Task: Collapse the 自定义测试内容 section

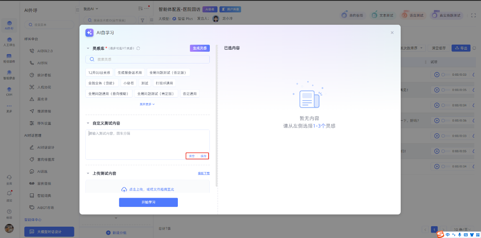Action: 88,123
